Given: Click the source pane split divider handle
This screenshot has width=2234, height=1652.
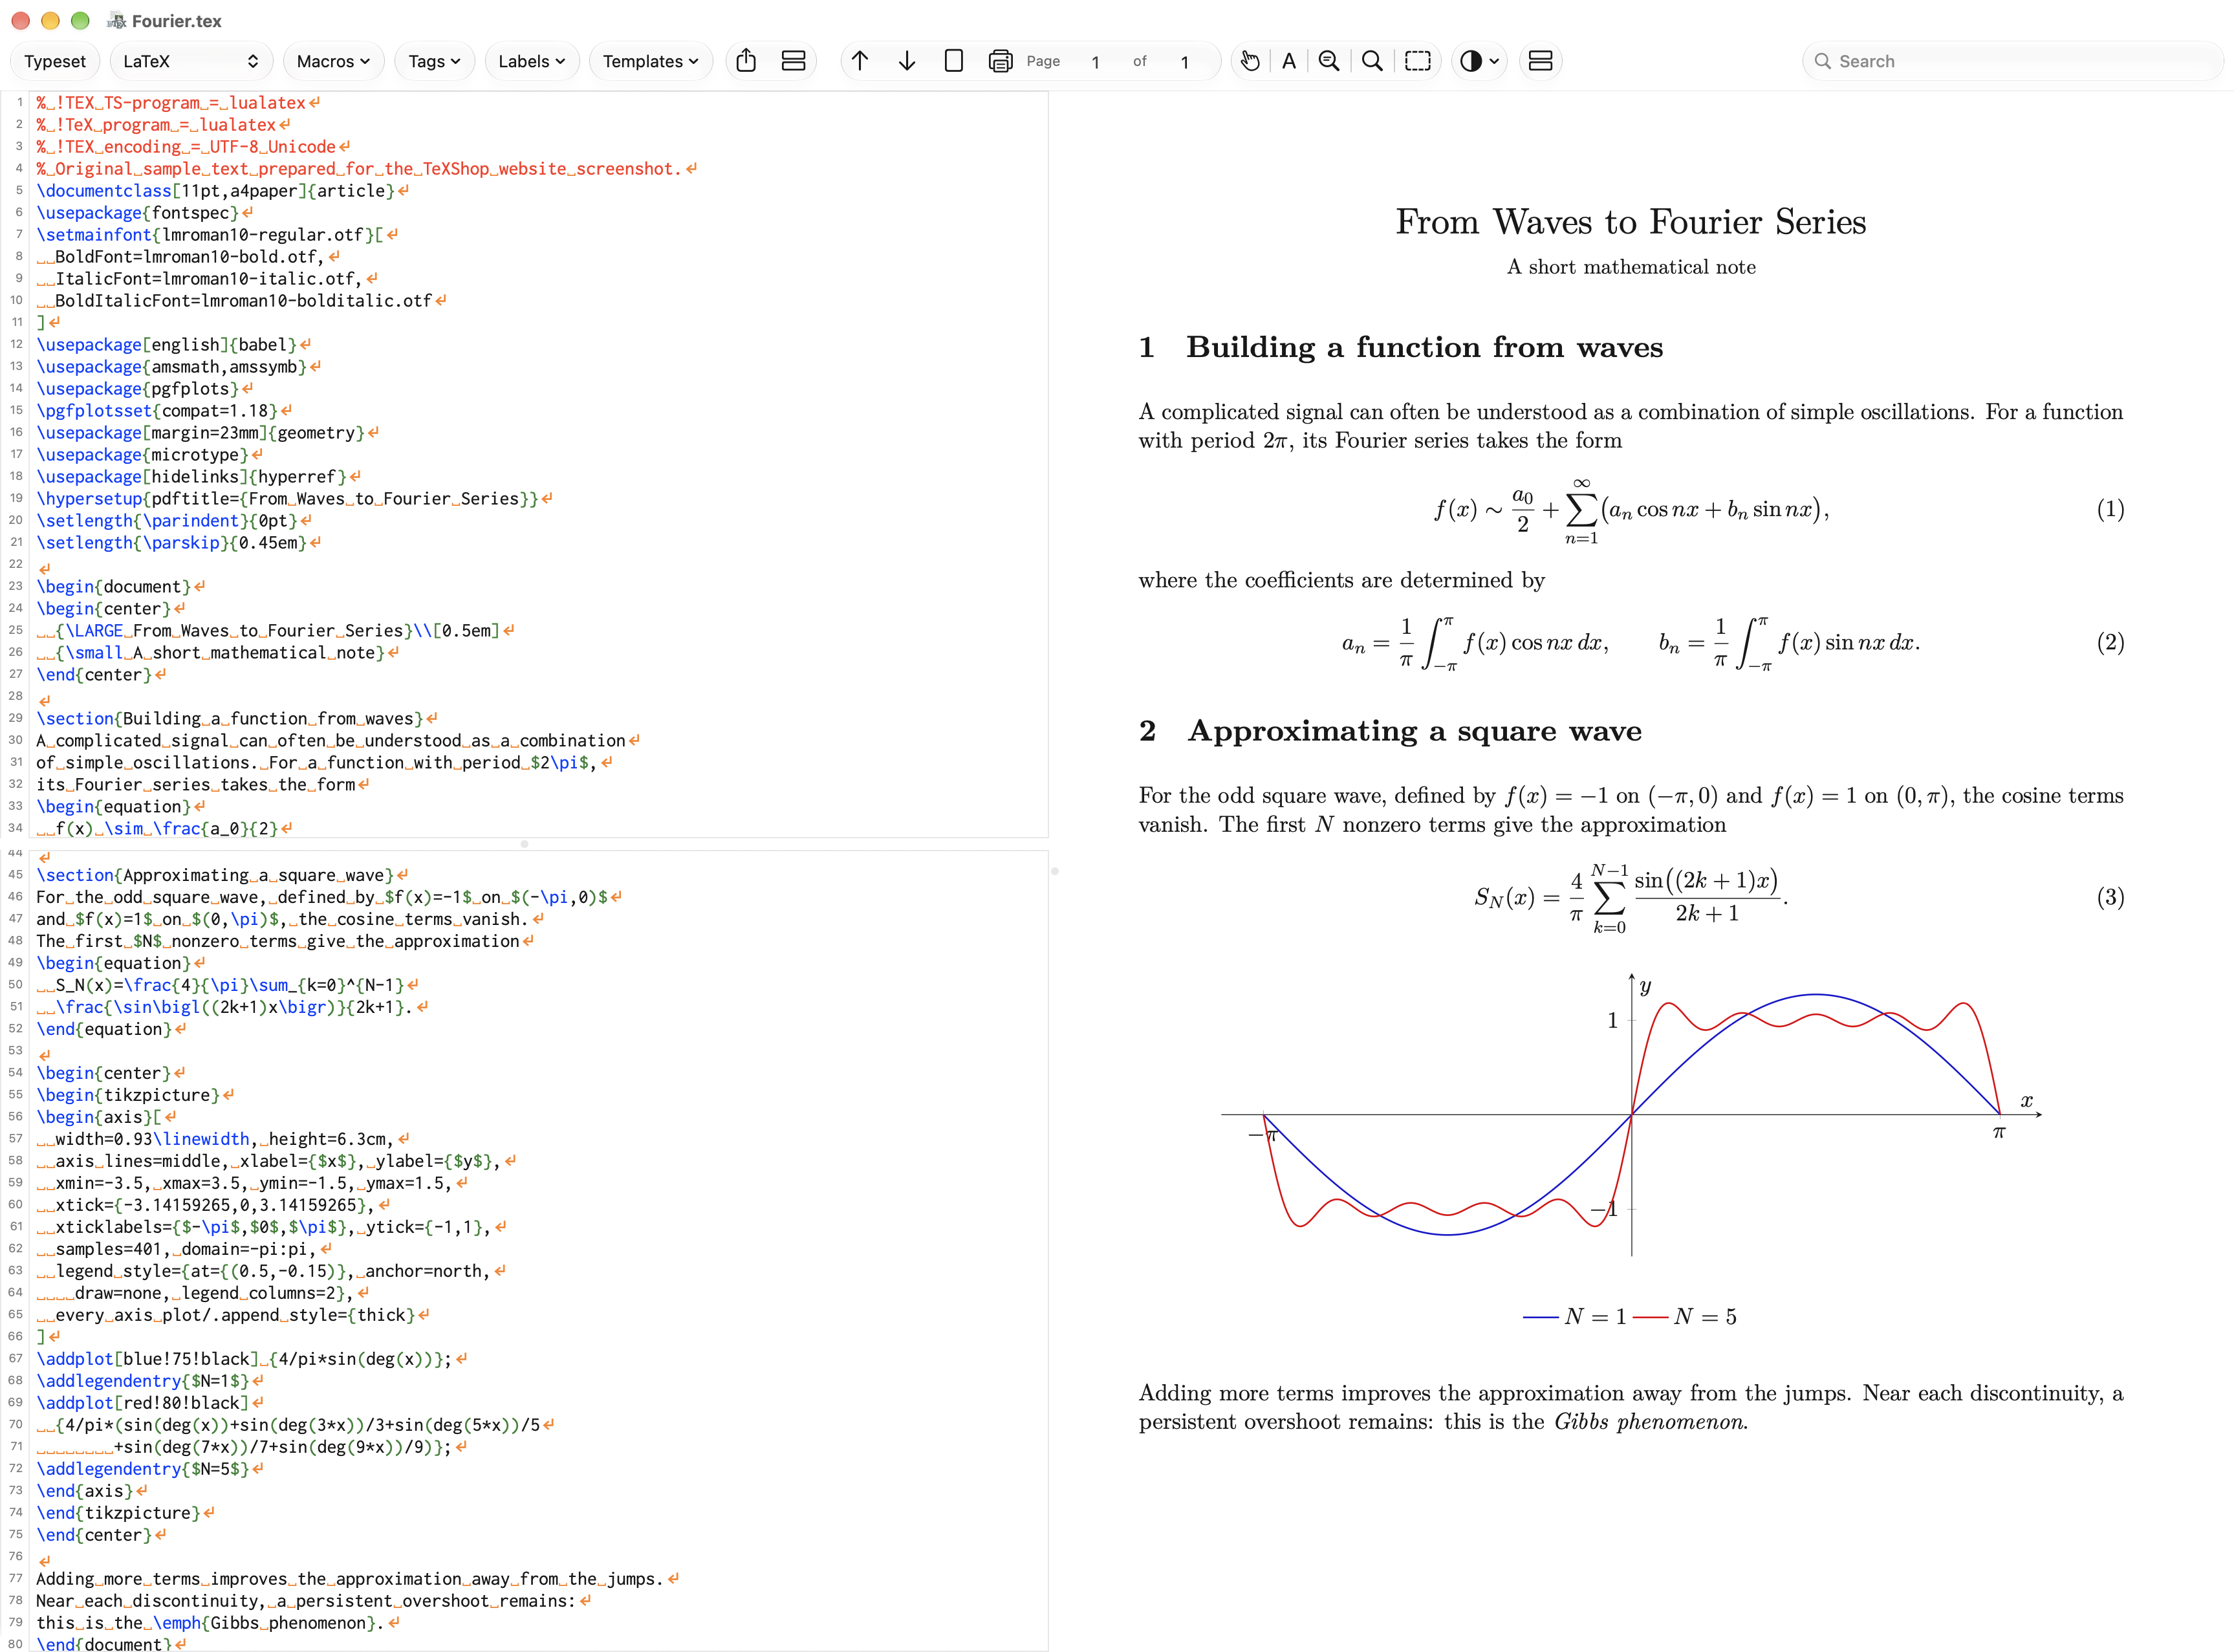Looking at the screenshot, I should tap(524, 844).
